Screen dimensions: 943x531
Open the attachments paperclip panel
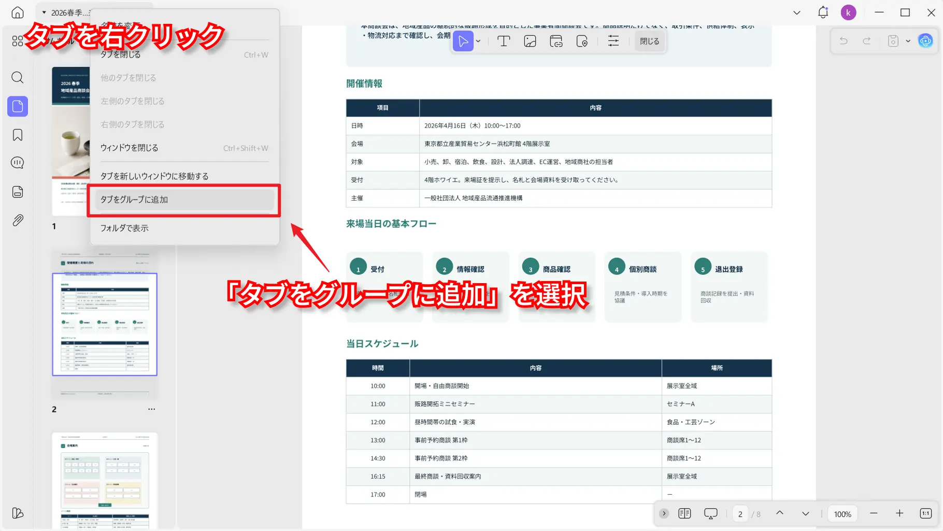(18, 220)
